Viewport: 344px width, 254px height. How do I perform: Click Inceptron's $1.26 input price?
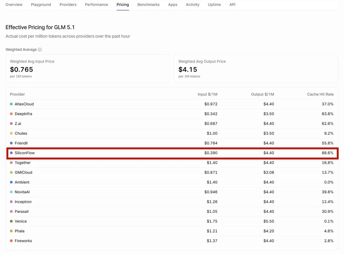(212, 202)
